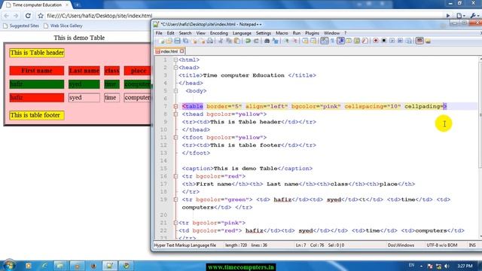482x271 pixels.
Task: Click the Replace toolbar icon
Action: coord(275,41)
